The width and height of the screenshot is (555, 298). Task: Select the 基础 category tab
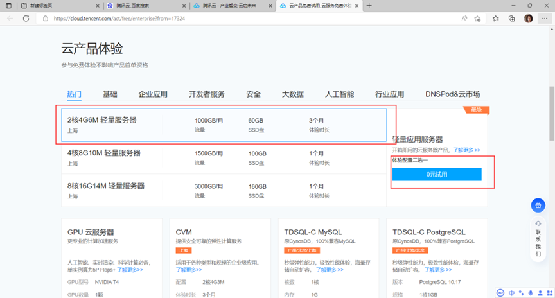(110, 94)
